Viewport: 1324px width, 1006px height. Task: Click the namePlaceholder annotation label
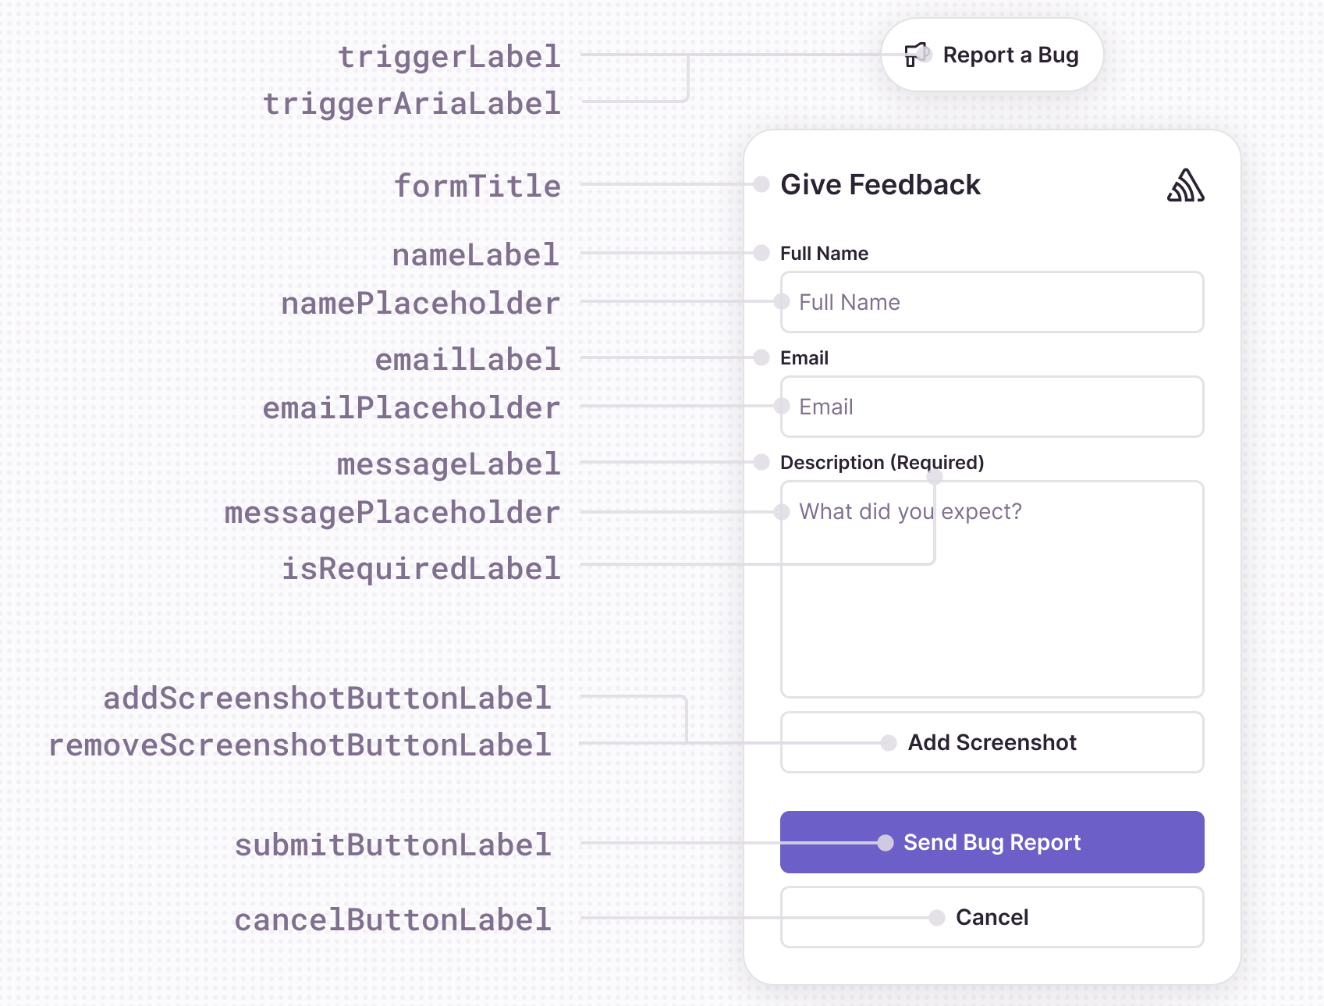click(421, 304)
